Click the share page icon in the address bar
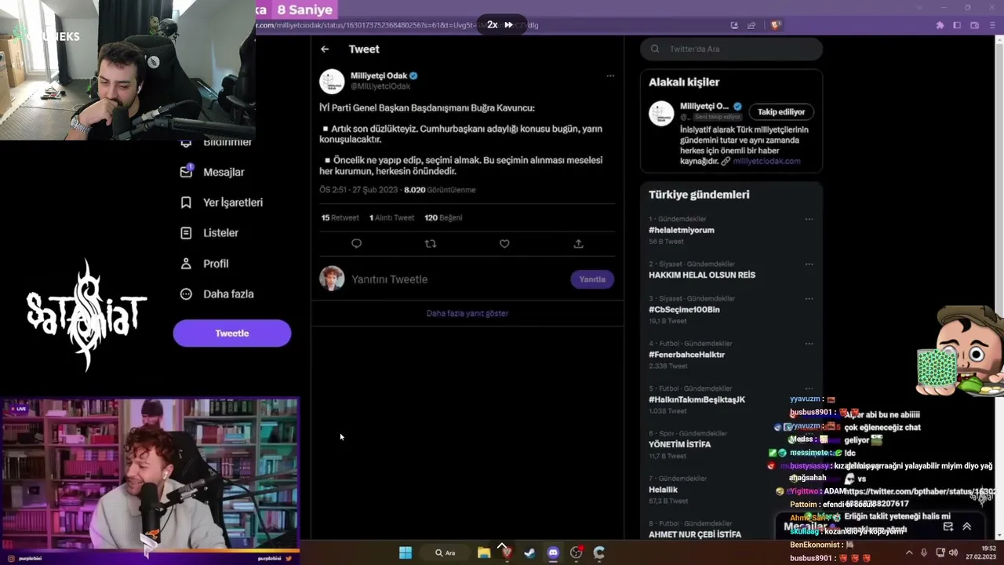Image resolution: width=1004 pixels, height=565 pixels. [x=752, y=25]
